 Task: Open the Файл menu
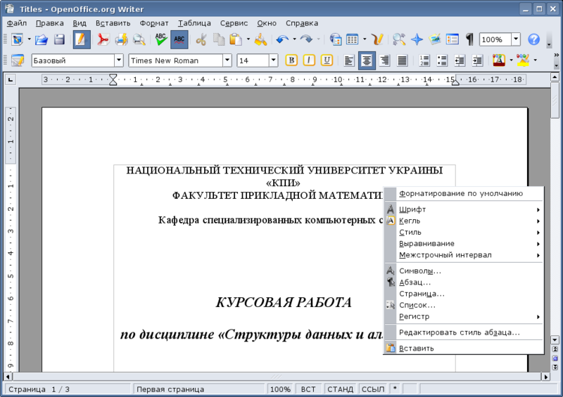[x=16, y=23]
